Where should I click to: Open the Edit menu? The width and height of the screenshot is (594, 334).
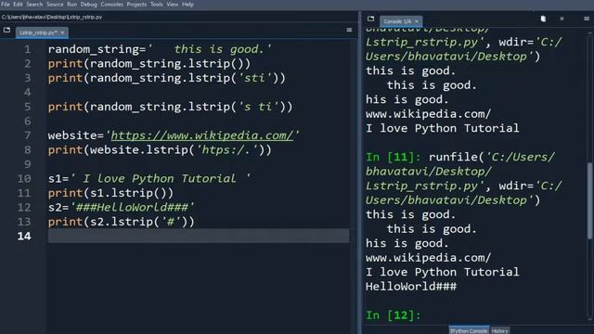pos(18,5)
